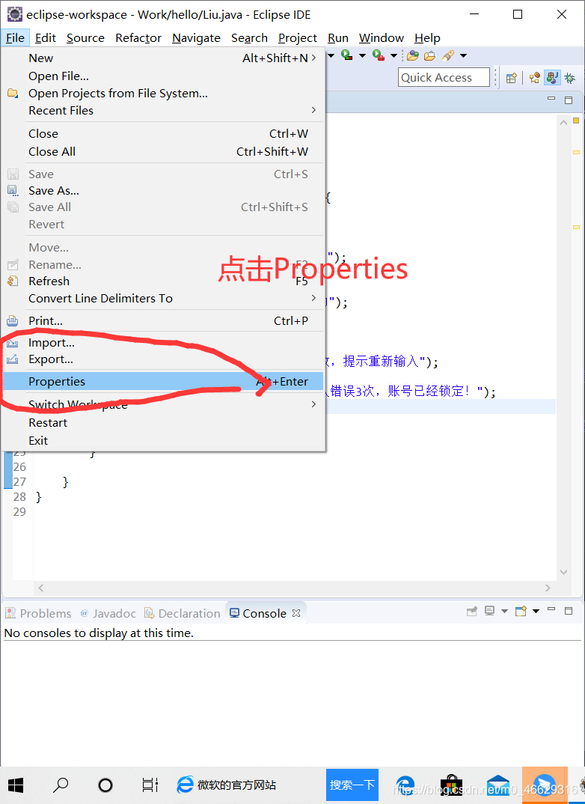Switch to the Debug perspective bug icon

pos(569,78)
